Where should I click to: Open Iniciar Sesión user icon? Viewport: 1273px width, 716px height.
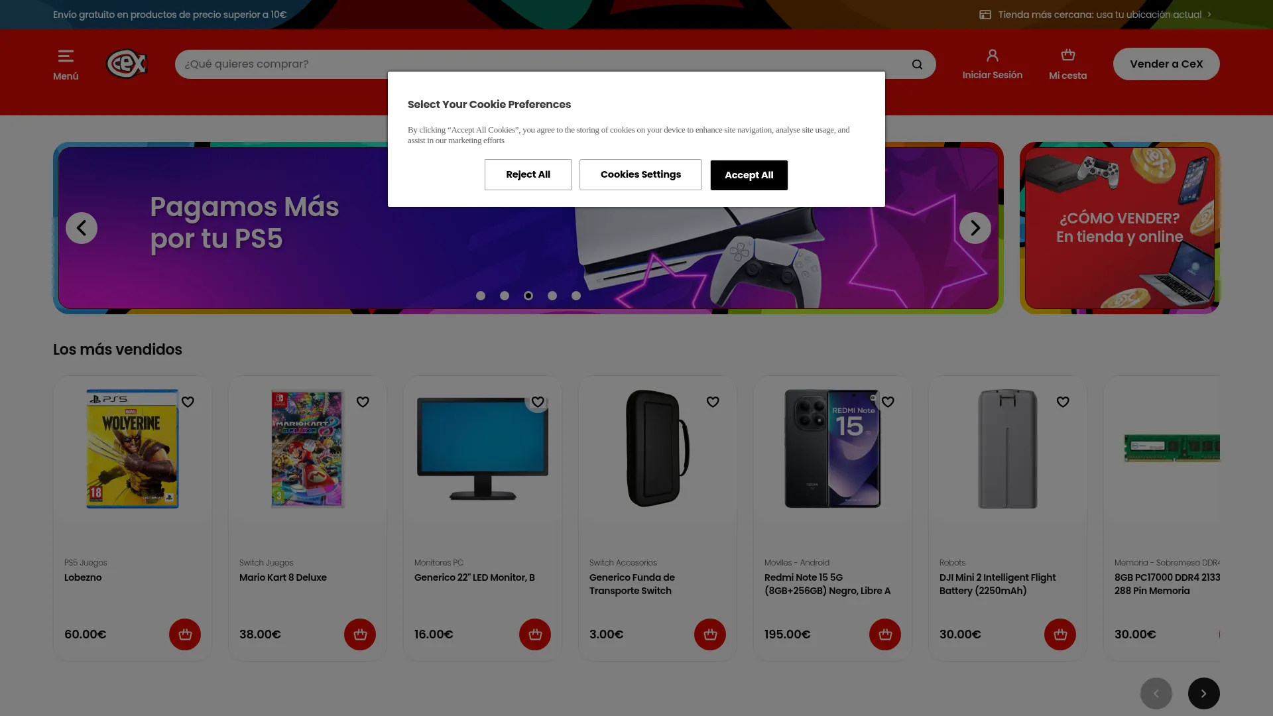click(x=993, y=56)
